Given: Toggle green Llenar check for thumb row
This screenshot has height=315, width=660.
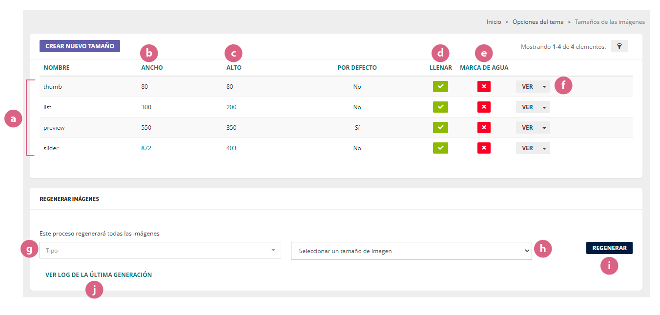Looking at the screenshot, I should point(440,87).
